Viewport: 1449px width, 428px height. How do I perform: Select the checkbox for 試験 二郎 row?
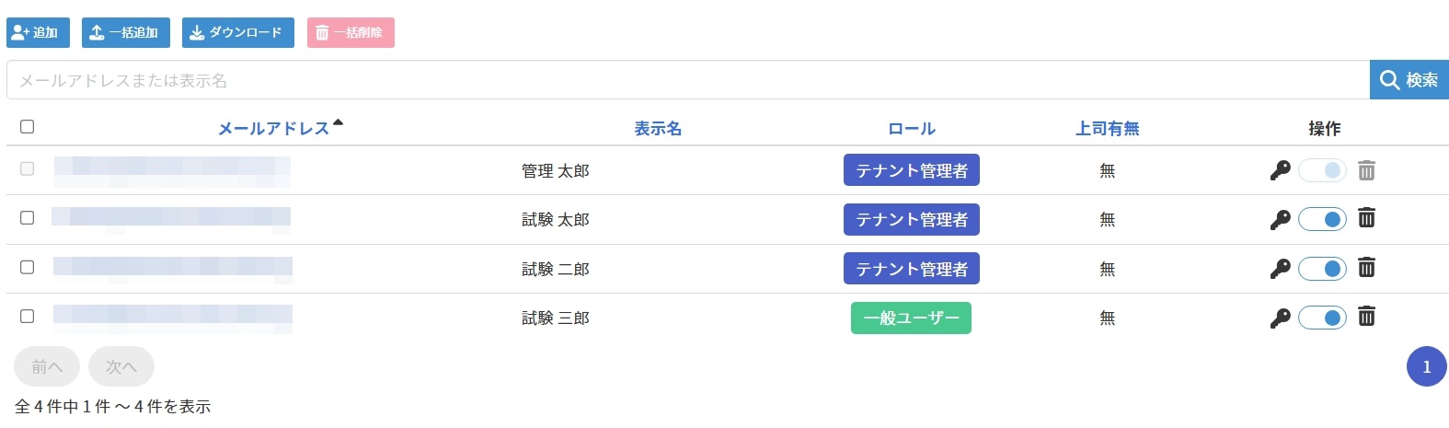pos(28,267)
